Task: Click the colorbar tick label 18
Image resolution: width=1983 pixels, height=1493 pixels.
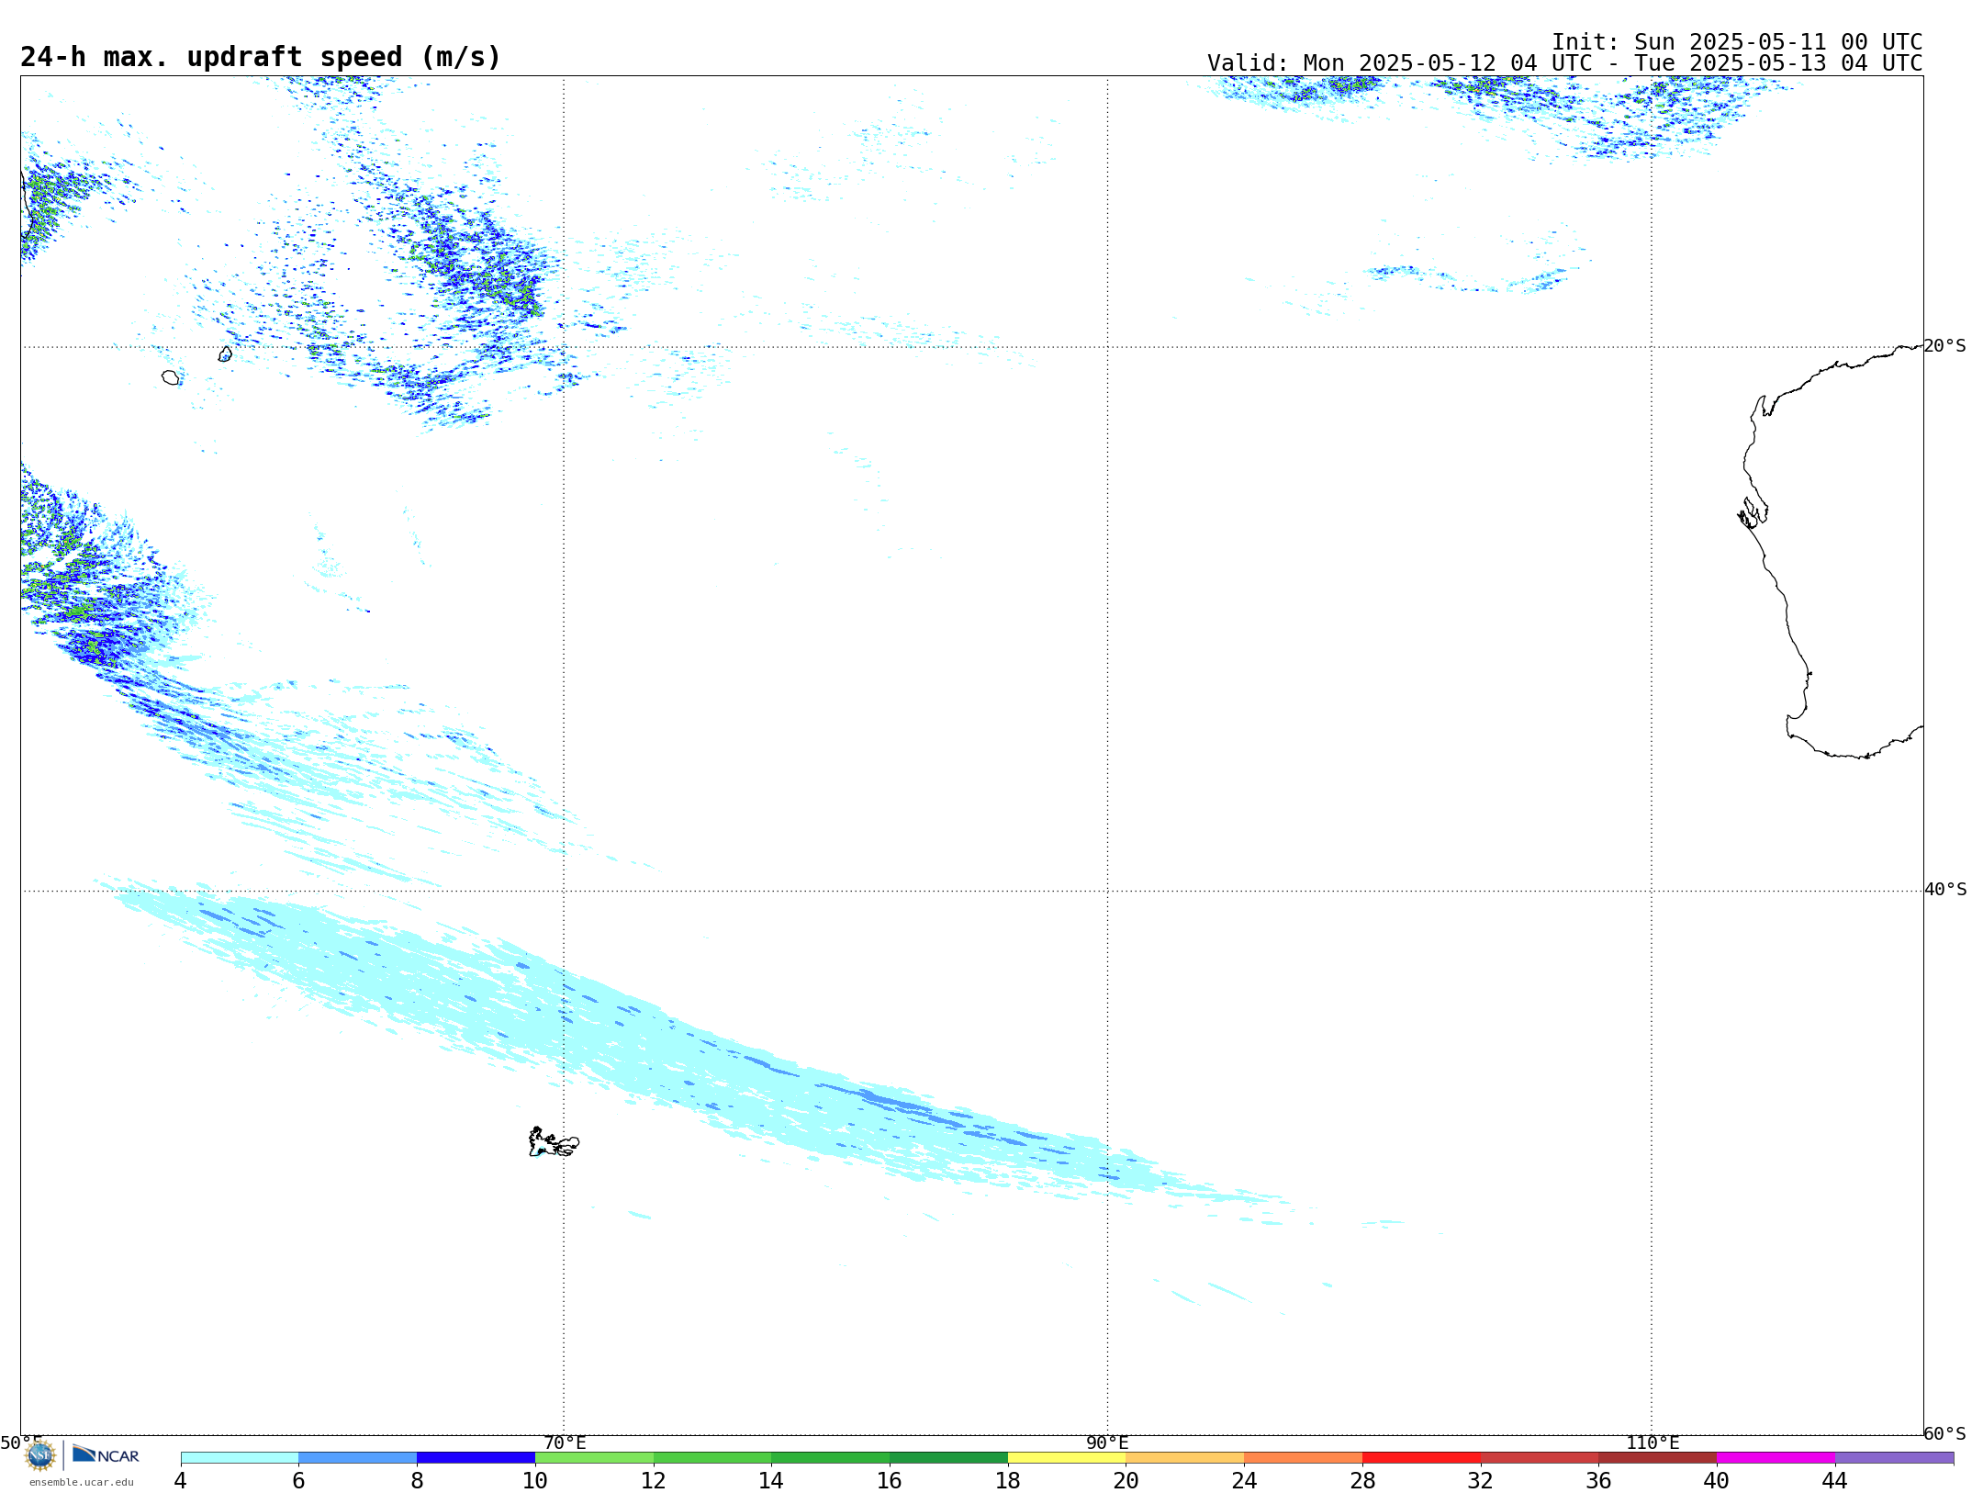Action: coord(1008,1480)
